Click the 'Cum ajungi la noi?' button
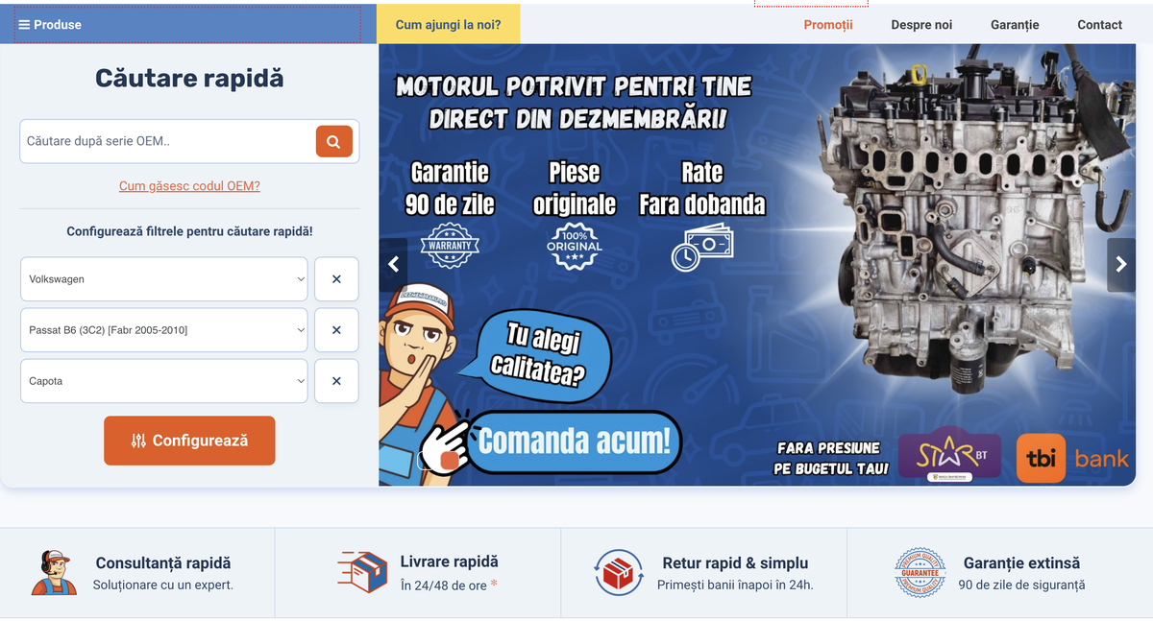The image size is (1153, 621). click(x=448, y=25)
